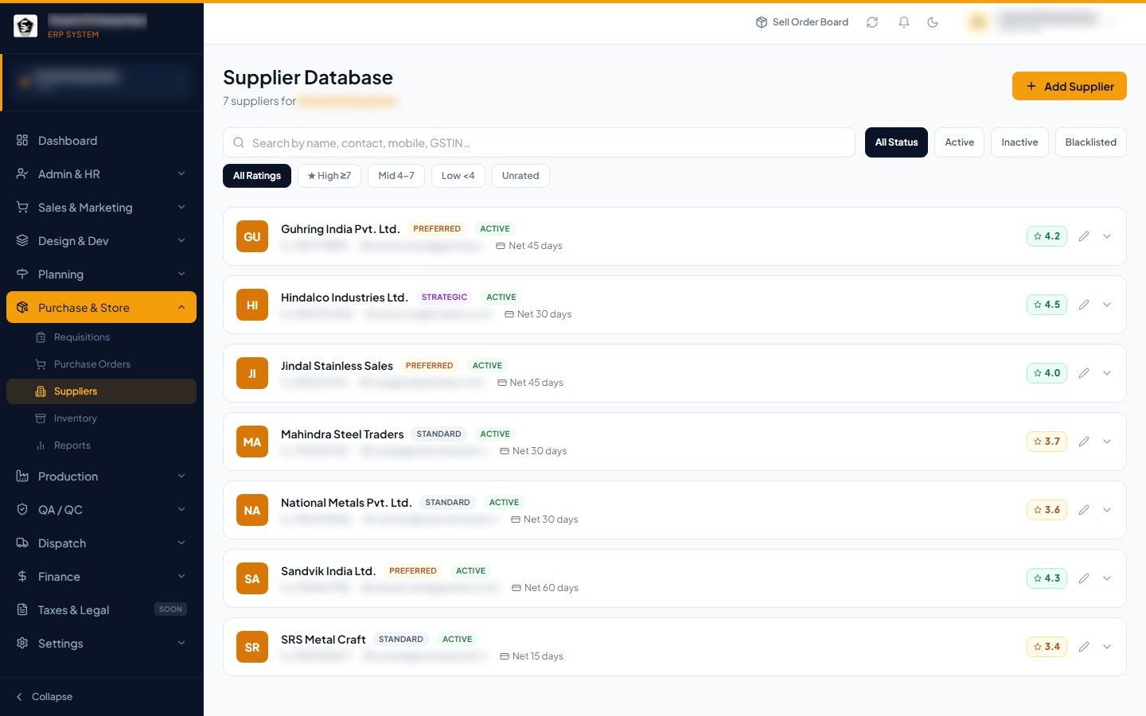Expand Sandvik India Ltd. row chevron

pyautogui.click(x=1107, y=578)
